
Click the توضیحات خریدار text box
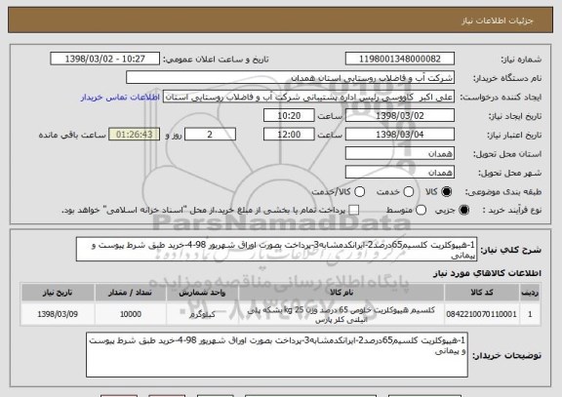[277, 355]
